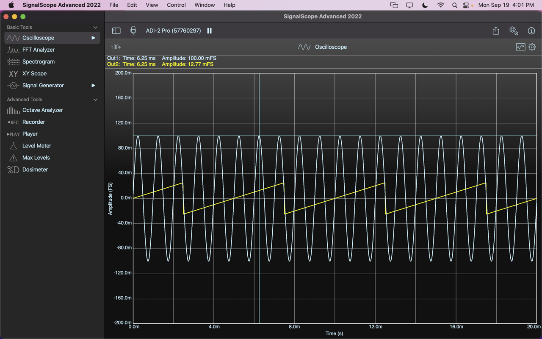Click the Out2 cursor readout
Screen dimensions: 542x339
point(160,64)
